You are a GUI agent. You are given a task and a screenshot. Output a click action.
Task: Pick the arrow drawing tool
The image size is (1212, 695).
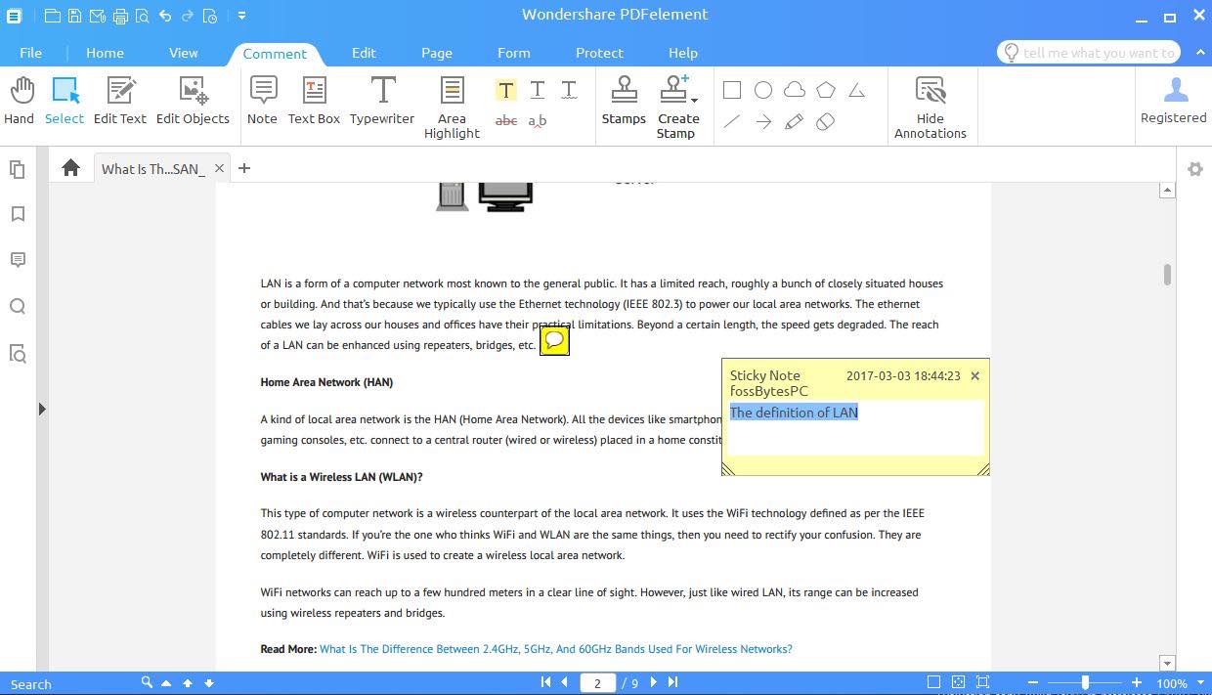point(763,122)
